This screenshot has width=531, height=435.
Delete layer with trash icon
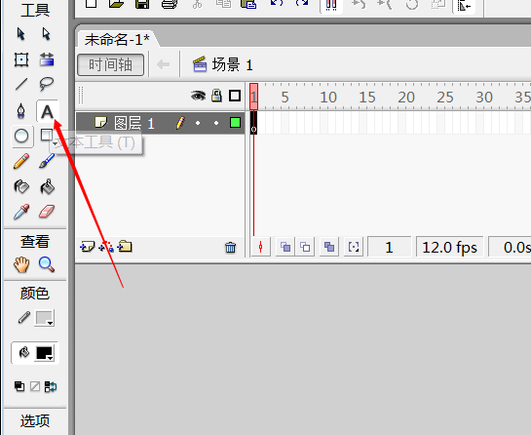click(x=230, y=247)
